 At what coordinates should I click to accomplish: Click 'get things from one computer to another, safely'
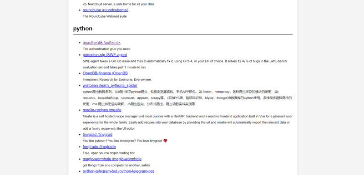click(x=116, y=165)
